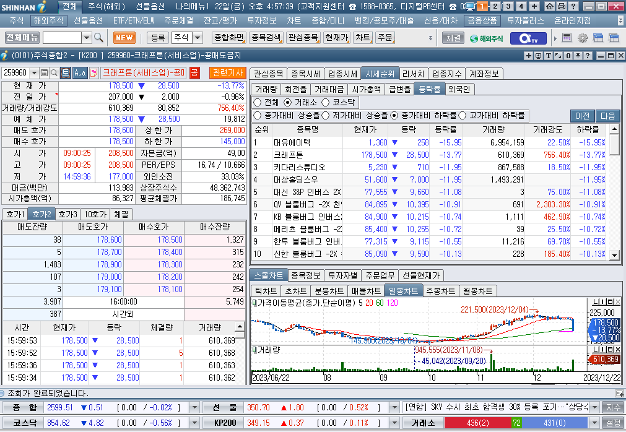Viewport: 626px width, 432px height.
Task: Click the 지수 button at bottom right
Action: (613, 408)
